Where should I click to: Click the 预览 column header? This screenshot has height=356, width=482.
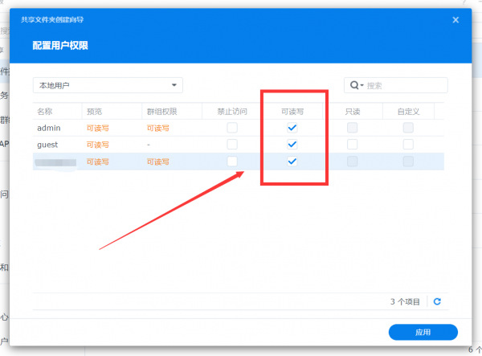(112, 111)
